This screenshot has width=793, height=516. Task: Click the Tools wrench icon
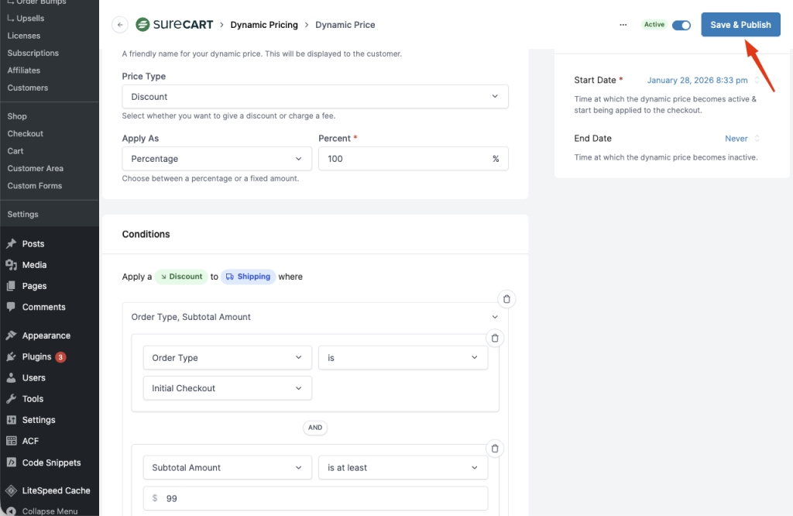(x=11, y=399)
